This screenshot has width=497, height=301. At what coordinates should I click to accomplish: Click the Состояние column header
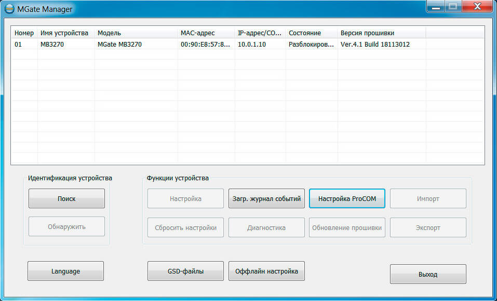[x=312, y=33]
